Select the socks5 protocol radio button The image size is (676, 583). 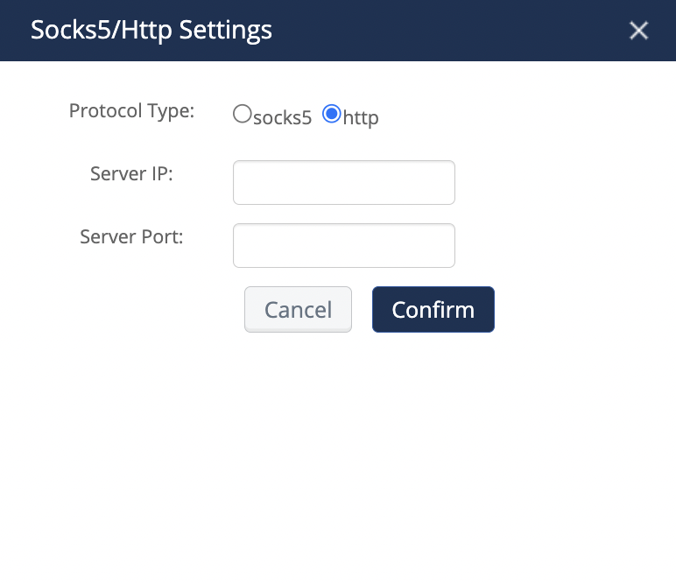pyautogui.click(x=242, y=114)
